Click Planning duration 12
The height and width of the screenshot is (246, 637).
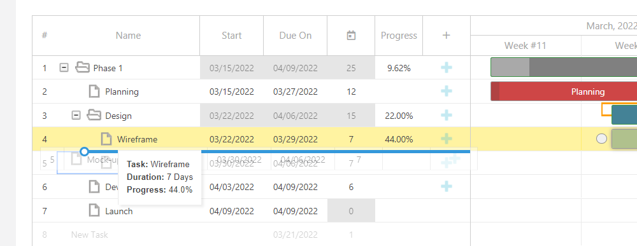tap(351, 92)
